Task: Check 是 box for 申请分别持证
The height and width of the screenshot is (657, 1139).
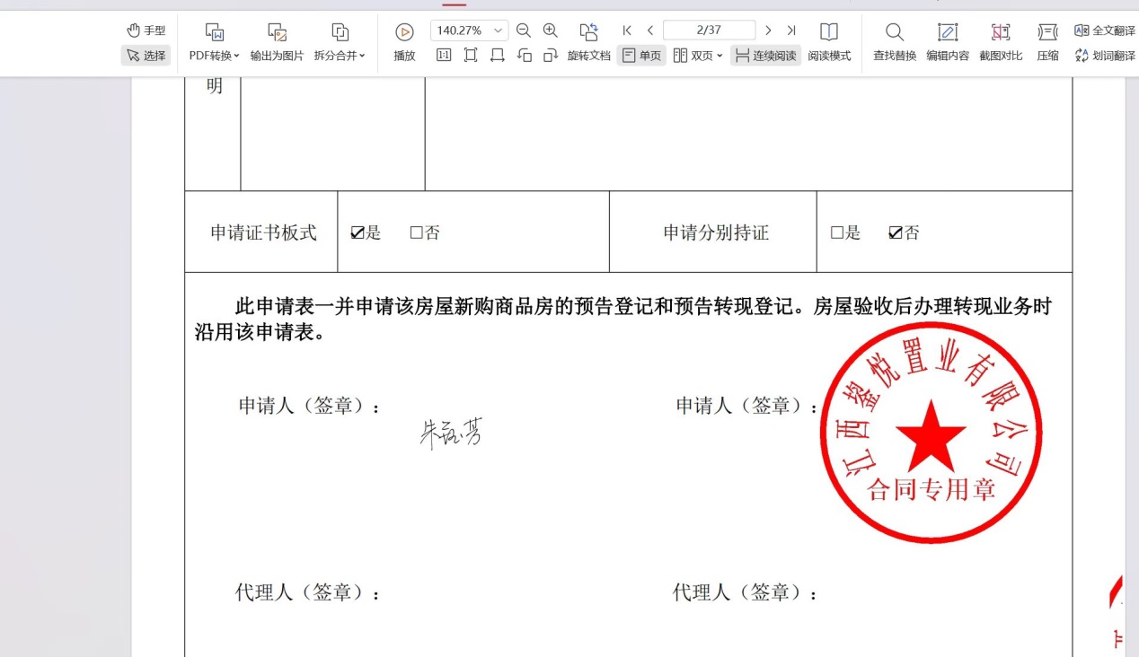Action: [x=837, y=233]
